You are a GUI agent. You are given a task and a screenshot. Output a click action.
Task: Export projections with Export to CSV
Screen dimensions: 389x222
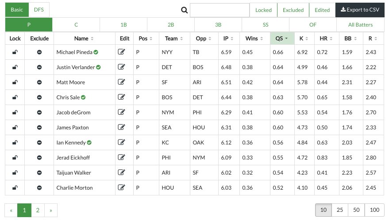click(360, 10)
